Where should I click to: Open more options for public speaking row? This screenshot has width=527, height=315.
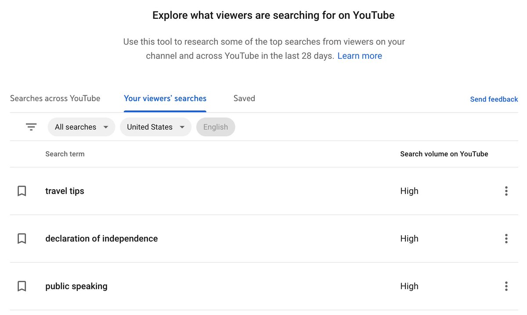click(x=506, y=286)
